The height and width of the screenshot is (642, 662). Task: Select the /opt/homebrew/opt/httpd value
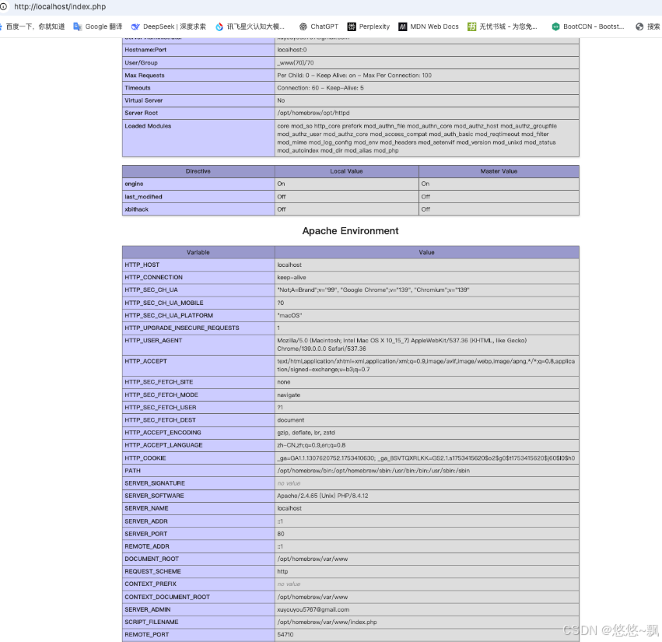coord(313,113)
